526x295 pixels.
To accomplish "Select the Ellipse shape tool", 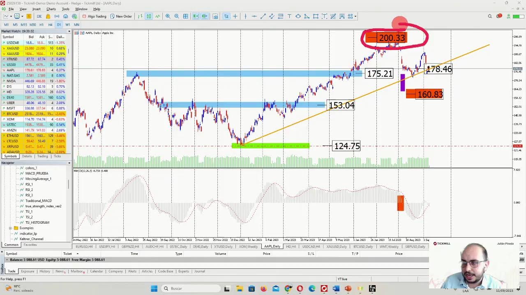I will click(298, 16).
